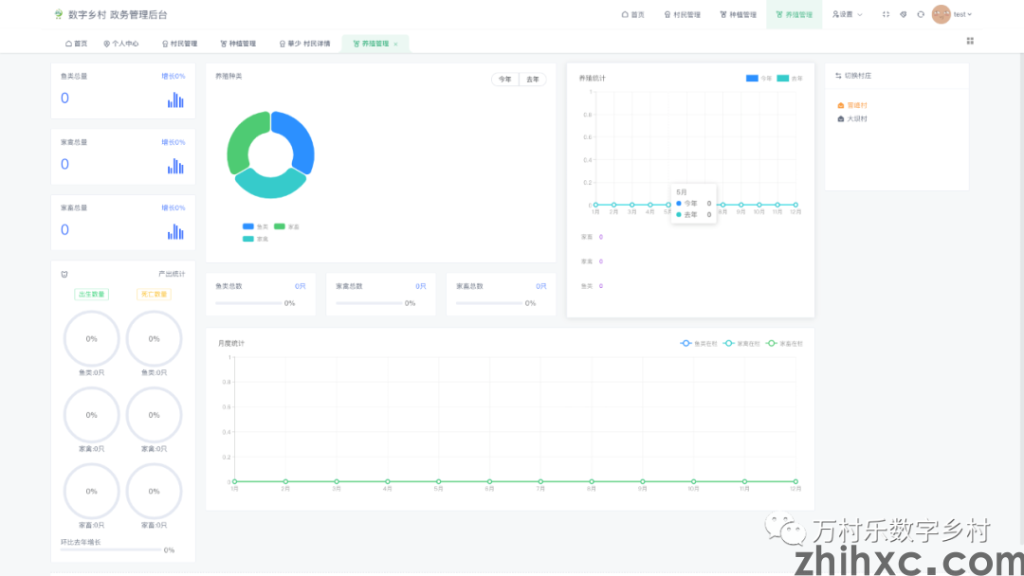Open 种植管理 in the top navigation bar
This screenshot has width=1024, height=576.
tap(738, 14)
